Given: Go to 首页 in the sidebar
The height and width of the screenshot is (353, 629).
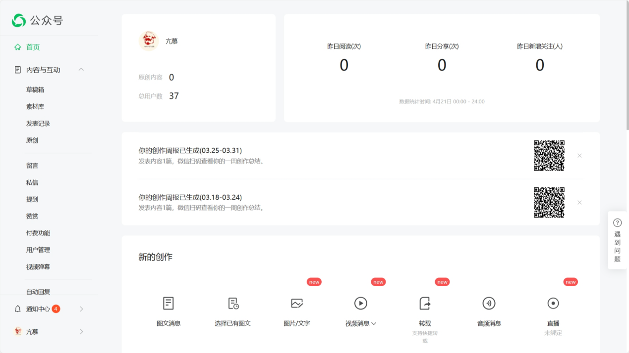Looking at the screenshot, I should coord(33,47).
